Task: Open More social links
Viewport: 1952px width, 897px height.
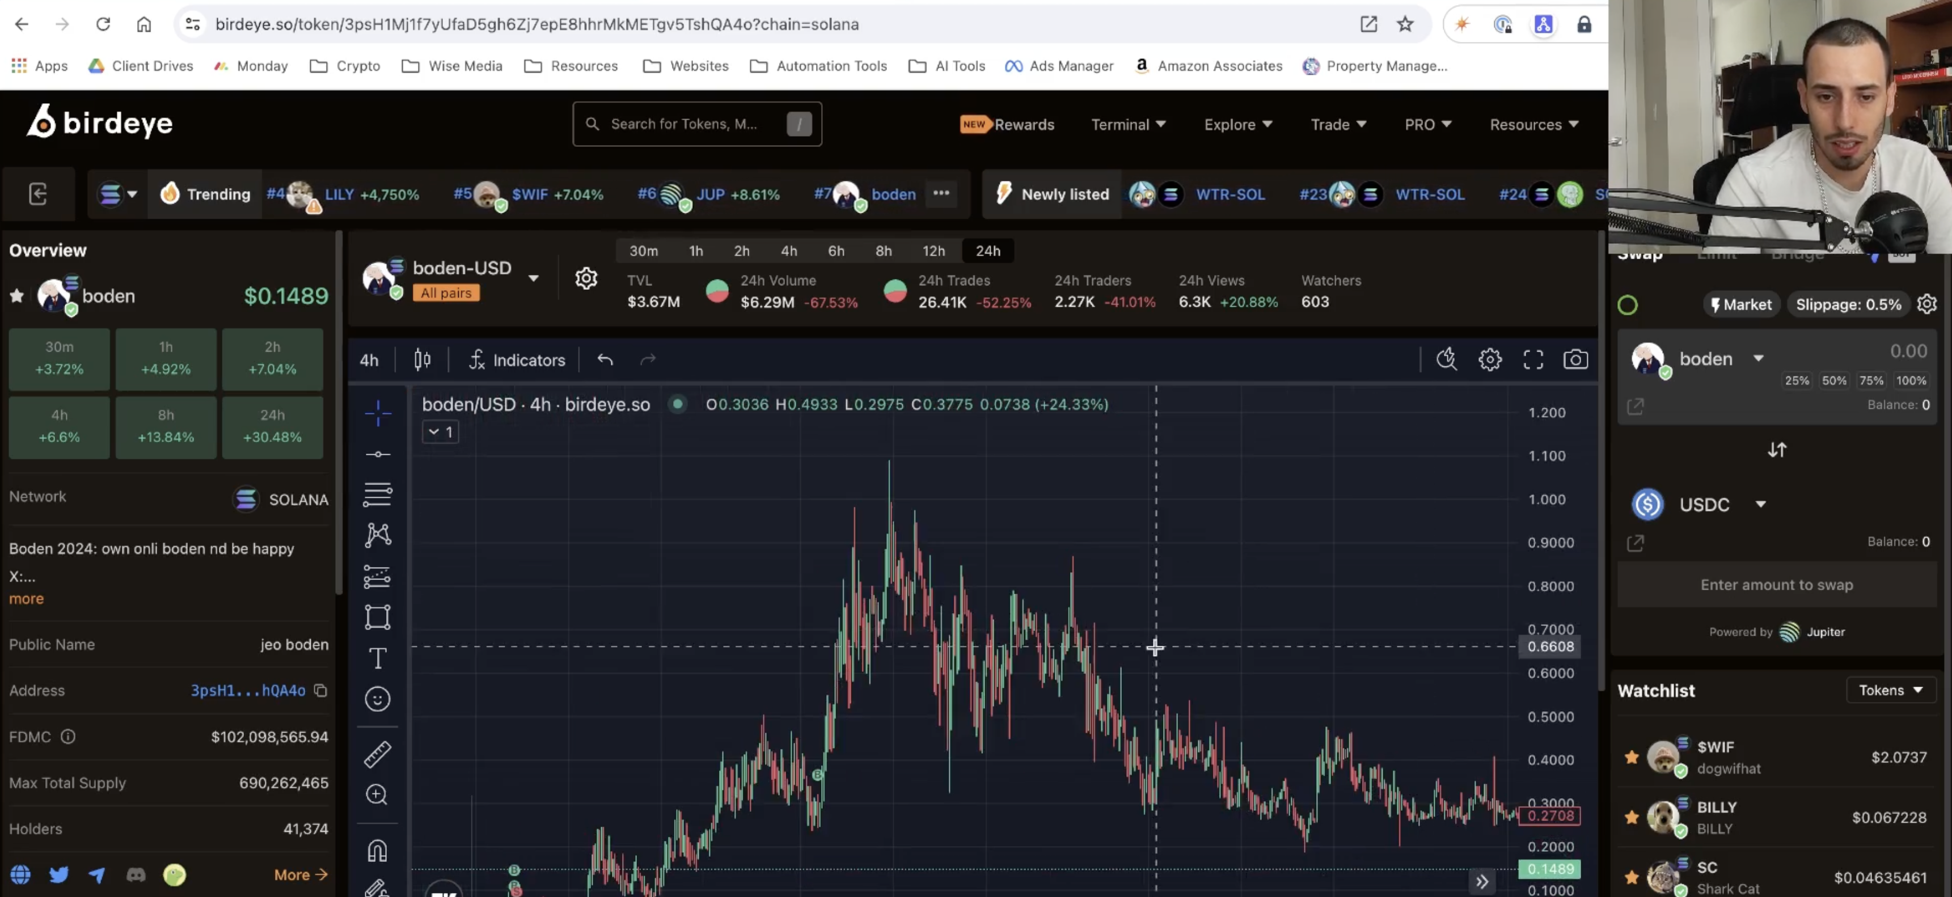Action: pyautogui.click(x=301, y=875)
